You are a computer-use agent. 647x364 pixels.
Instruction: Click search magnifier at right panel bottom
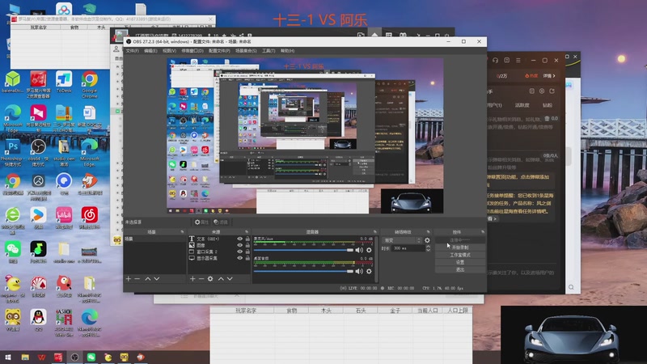tap(571, 287)
